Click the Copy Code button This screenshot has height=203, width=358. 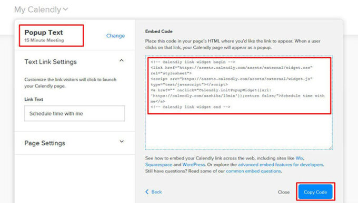coord(315,192)
